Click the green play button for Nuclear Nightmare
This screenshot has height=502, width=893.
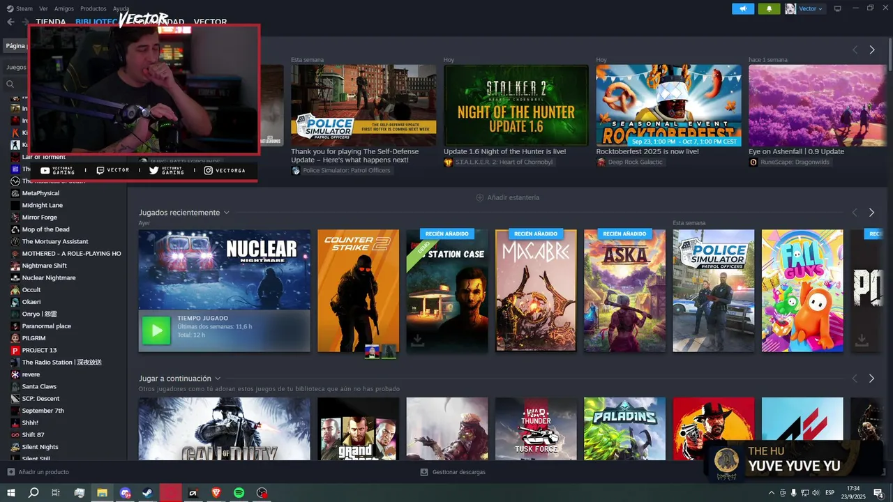pyautogui.click(x=156, y=330)
